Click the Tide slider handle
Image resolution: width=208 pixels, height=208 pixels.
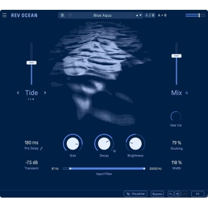31,62
